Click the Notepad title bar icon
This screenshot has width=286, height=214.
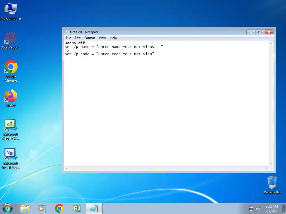67,32
